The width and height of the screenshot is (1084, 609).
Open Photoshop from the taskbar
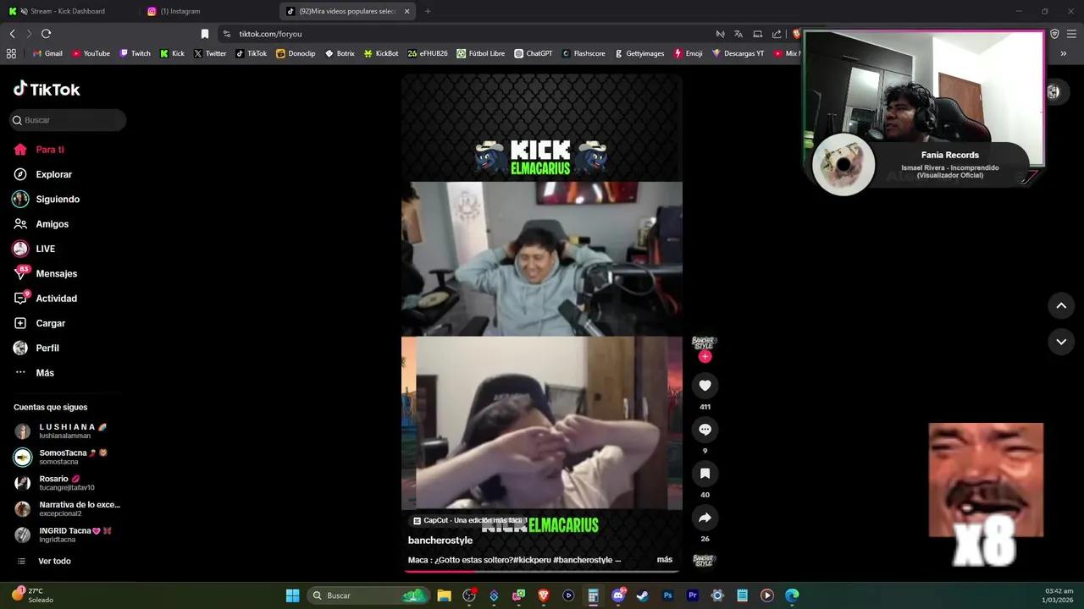point(667,595)
